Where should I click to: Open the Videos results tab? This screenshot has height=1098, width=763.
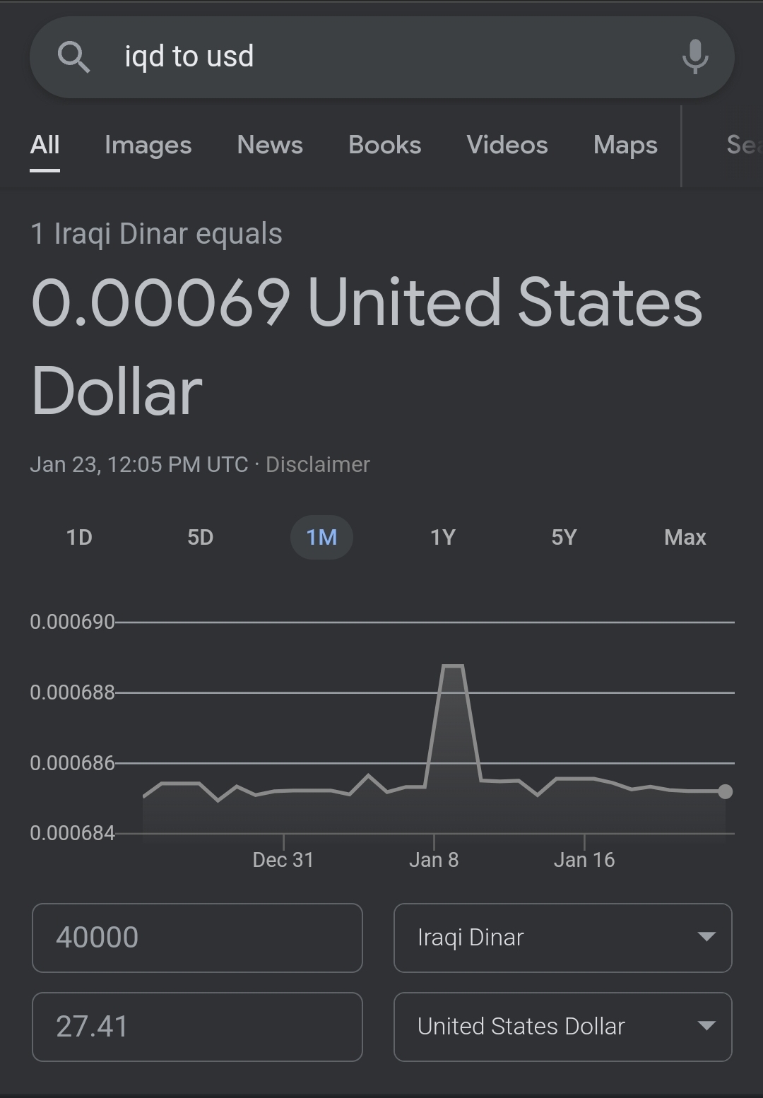507,145
